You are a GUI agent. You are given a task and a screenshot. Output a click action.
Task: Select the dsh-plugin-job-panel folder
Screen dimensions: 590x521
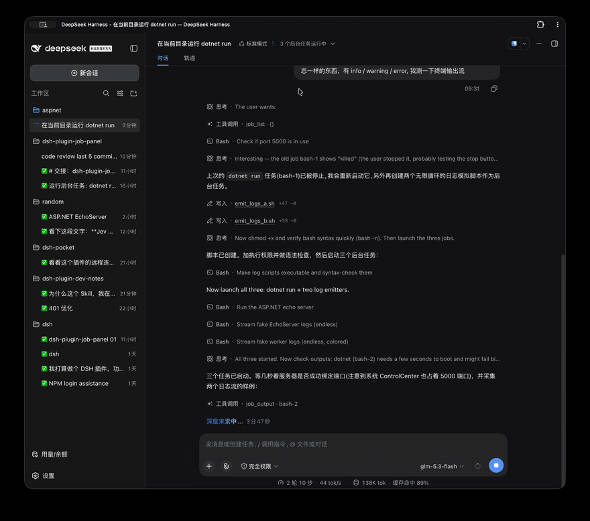click(x=84, y=141)
